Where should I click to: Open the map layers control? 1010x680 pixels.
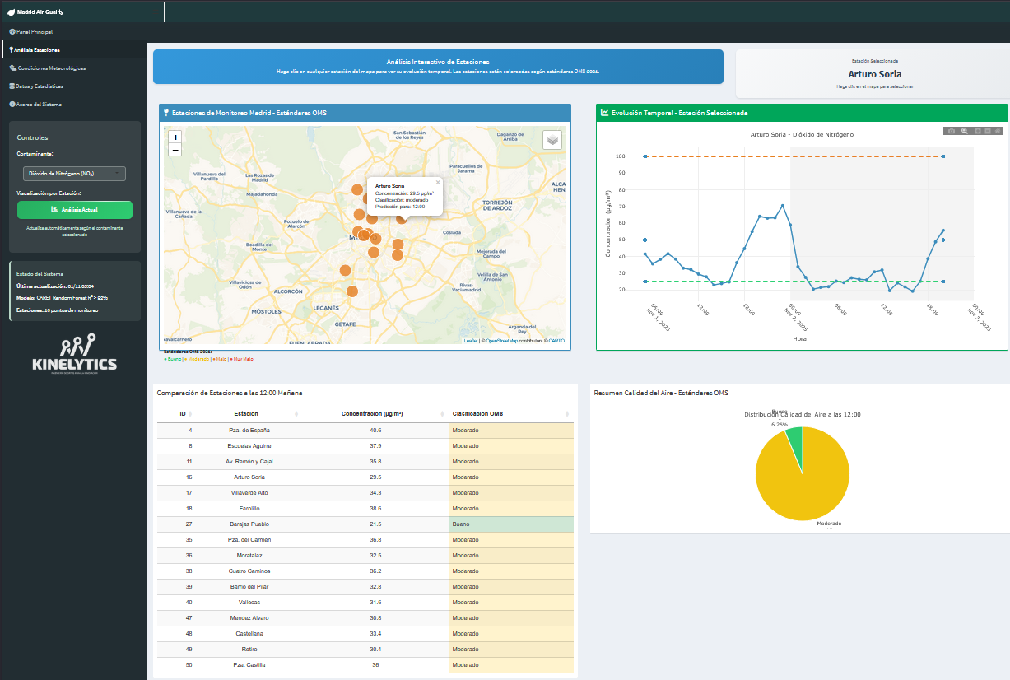(552, 140)
